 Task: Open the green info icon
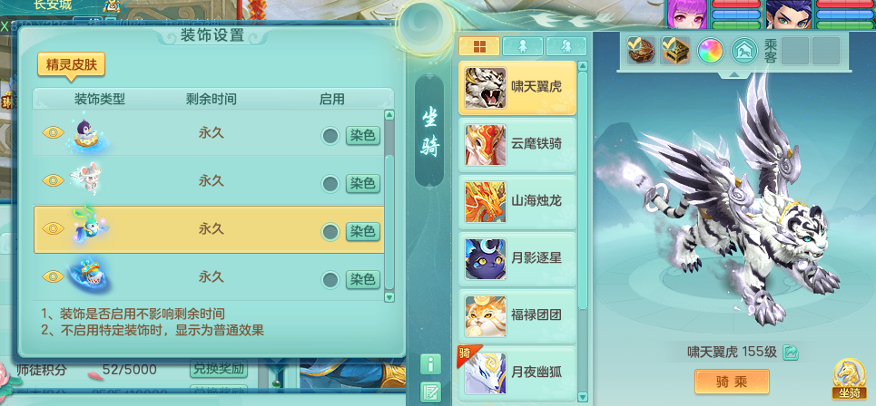[430, 364]
